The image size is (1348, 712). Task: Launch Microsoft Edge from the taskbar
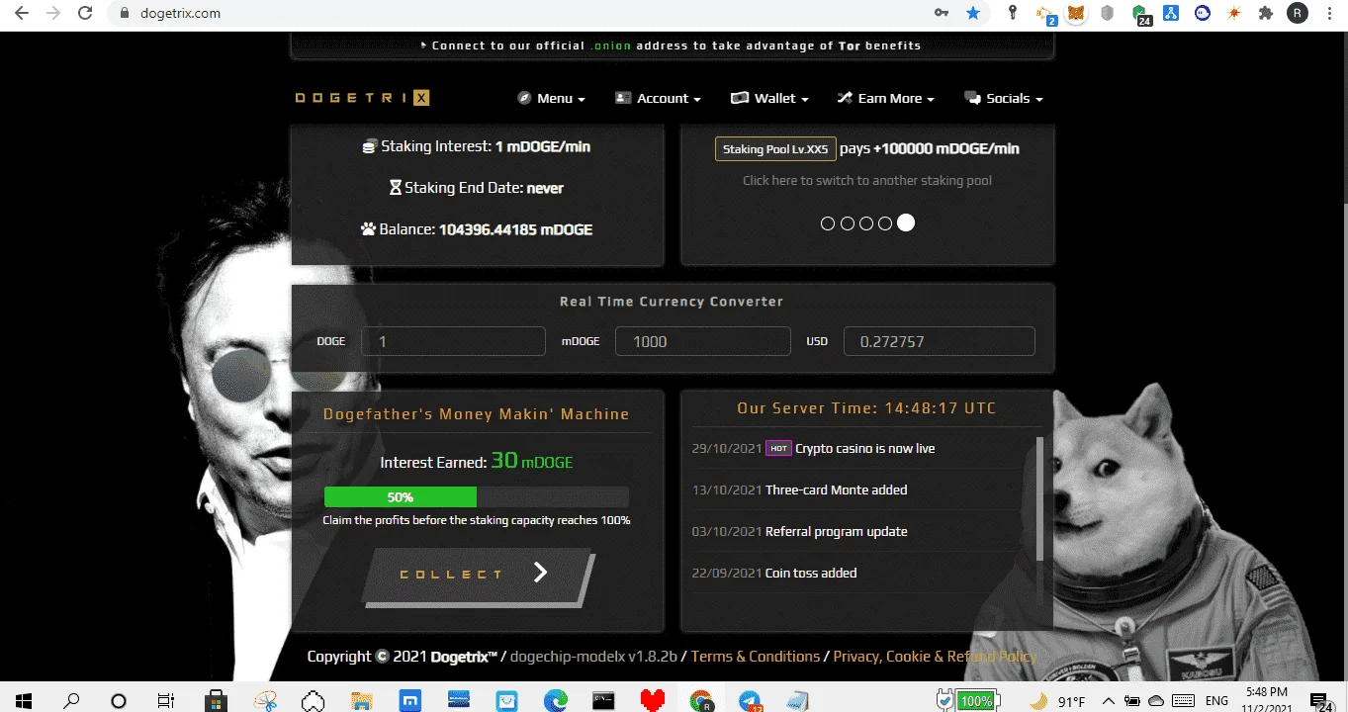click(x=556, y=700)
